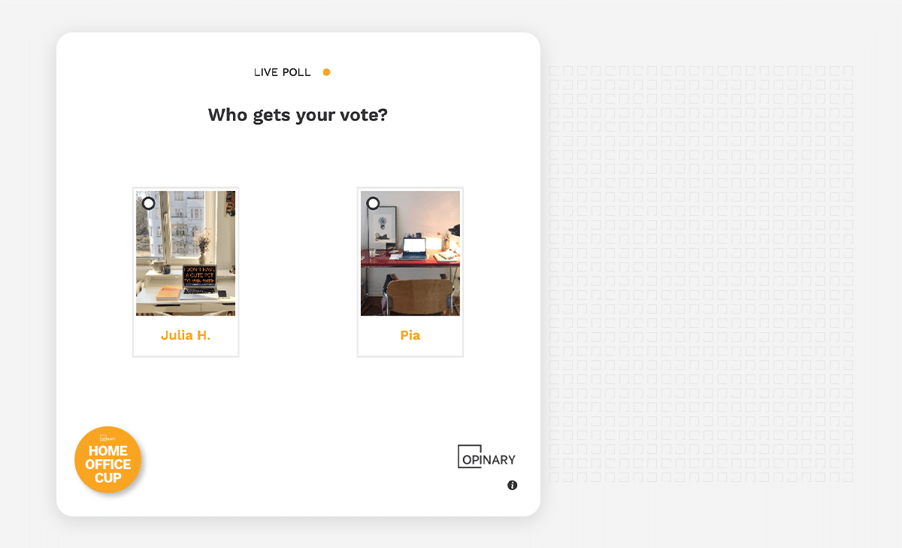Viewport: 902px width, 548px height.
Task: Vote by clicking the Pia name label
Action: [410, 335]
